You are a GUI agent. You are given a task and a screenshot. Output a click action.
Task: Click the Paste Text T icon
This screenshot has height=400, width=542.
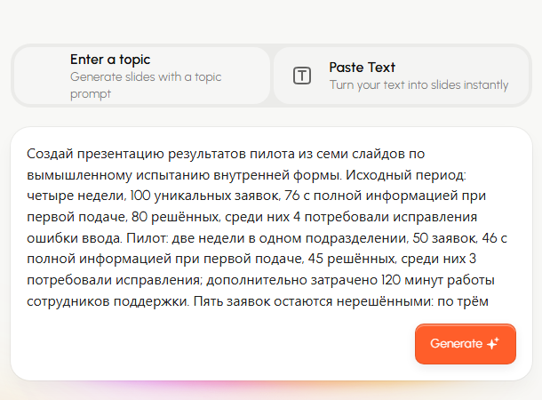[x=302, y=76]
